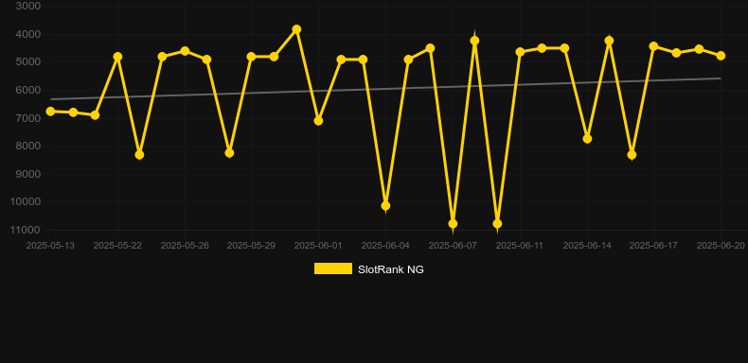Click the 2025-05-29 x-axis label
Viewport: 748px width, 363px height.
(x=252, y=246)
